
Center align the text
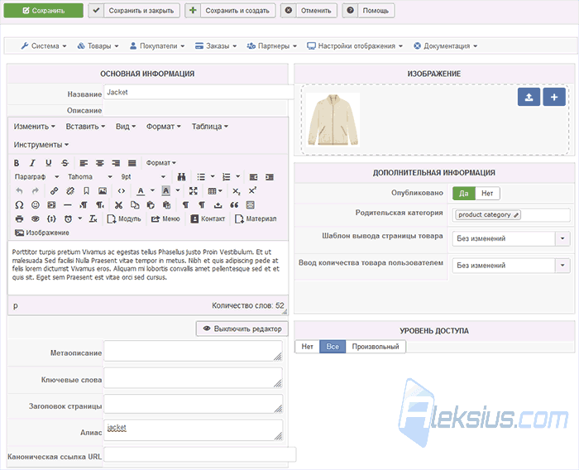click(x=100, y=163)
